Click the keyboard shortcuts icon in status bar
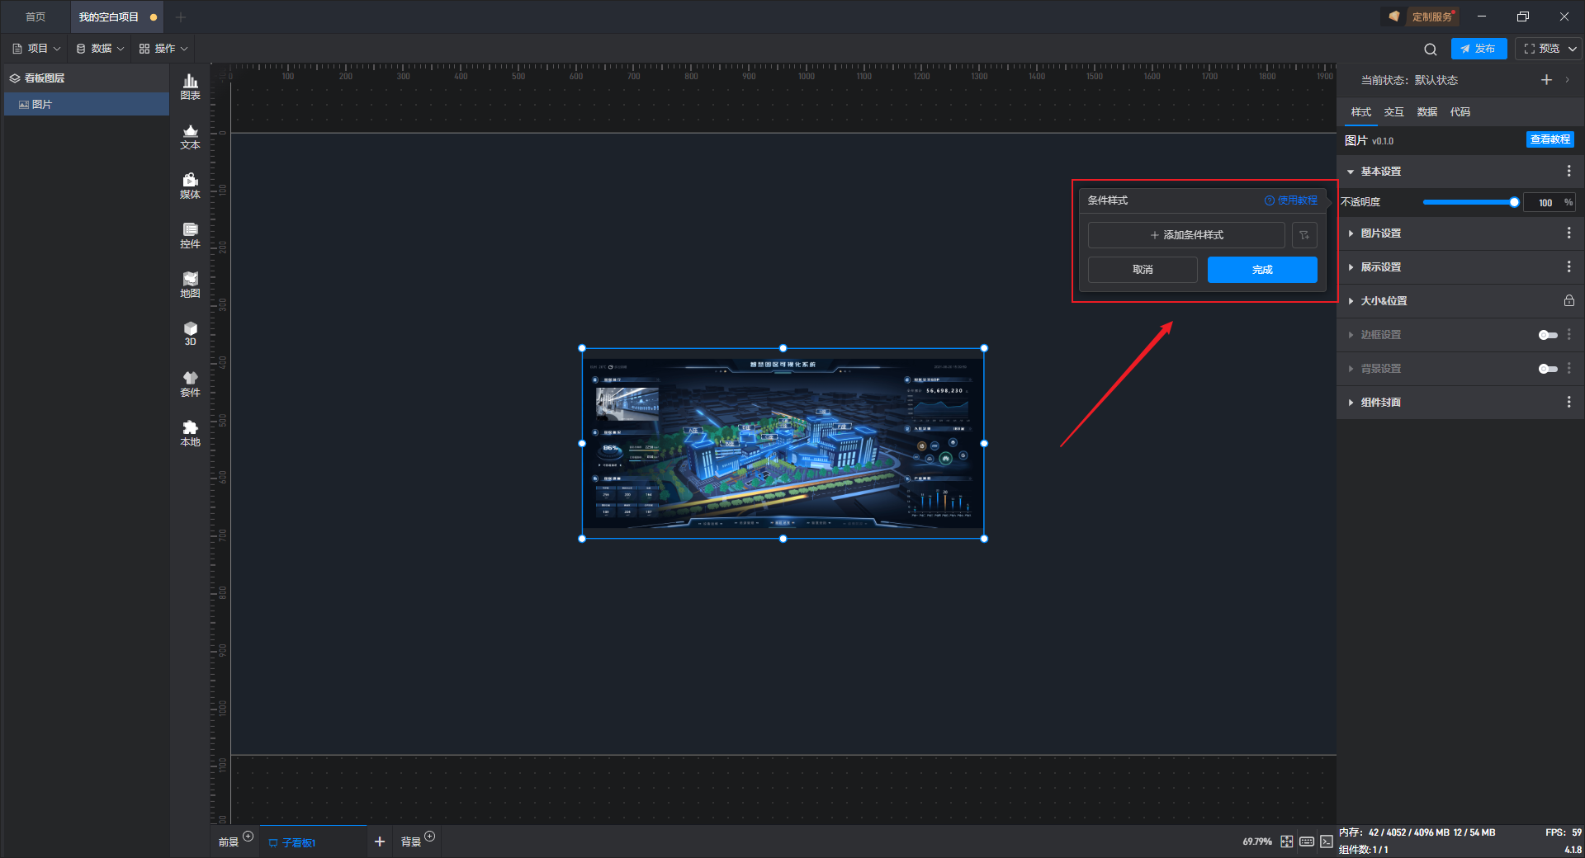The width and height of the screenshot is (1585, 858). (x=1307, y=841)
